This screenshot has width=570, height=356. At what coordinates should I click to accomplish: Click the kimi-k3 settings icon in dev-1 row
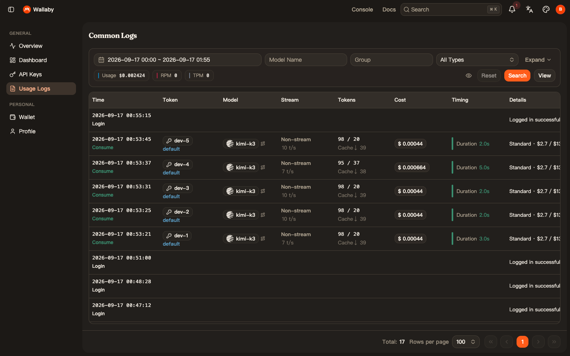point(263,239)
